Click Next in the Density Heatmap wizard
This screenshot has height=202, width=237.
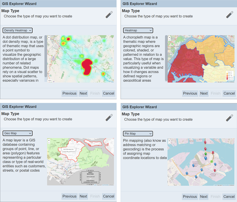[x=83, y=93]
